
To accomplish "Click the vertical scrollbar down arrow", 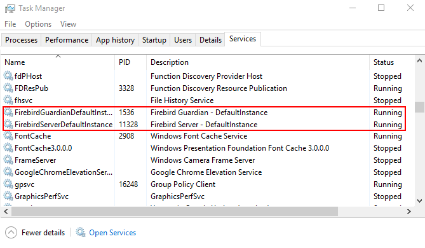I will point(419,201).
